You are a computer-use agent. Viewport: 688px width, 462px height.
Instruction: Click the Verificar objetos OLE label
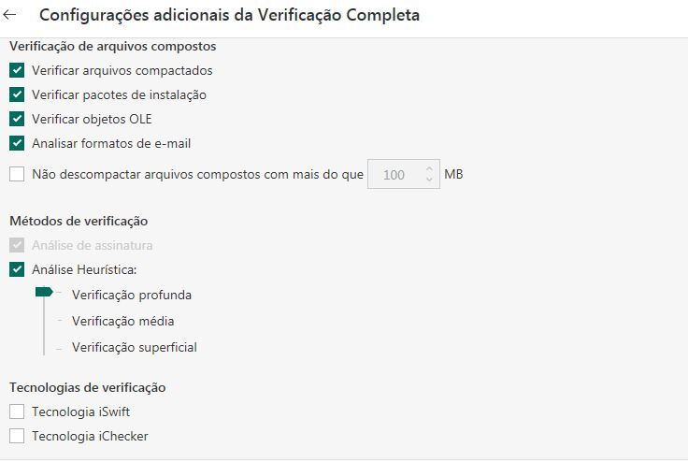pos(92,119)
